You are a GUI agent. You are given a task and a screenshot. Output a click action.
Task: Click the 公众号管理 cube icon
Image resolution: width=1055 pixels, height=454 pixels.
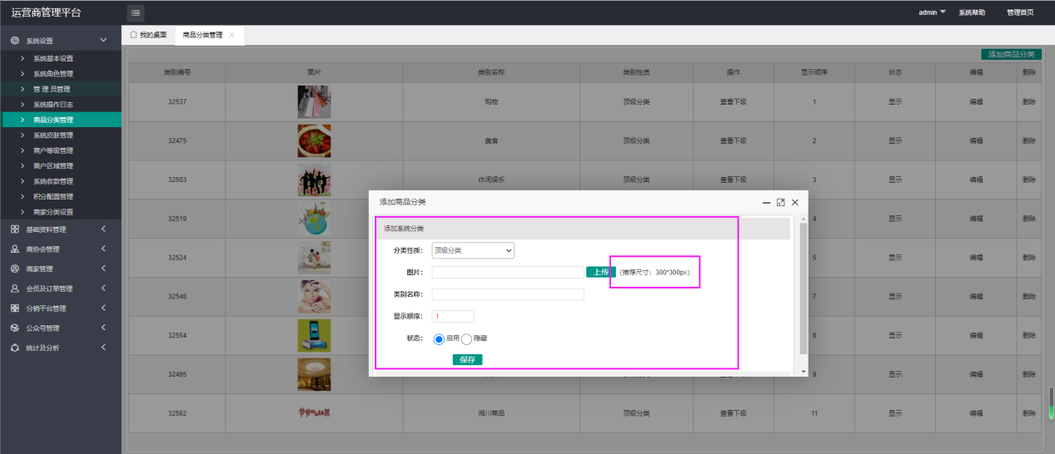click(x=15, y=328)
